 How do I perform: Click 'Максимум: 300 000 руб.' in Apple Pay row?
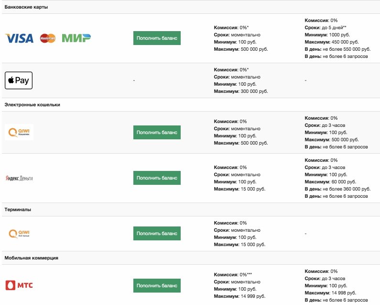(x=240, y=91)
